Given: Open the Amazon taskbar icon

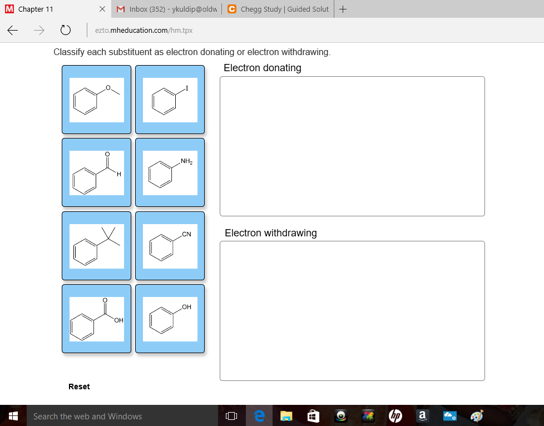Looking at the screenshot, I should [x=422, y=415].
